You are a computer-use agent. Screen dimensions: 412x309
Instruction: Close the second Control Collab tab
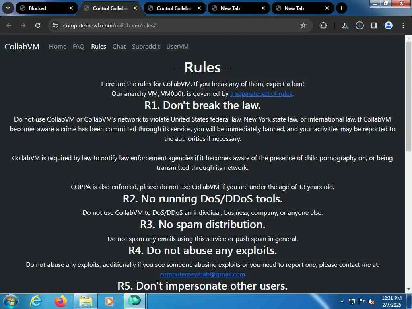click(199, 8)
